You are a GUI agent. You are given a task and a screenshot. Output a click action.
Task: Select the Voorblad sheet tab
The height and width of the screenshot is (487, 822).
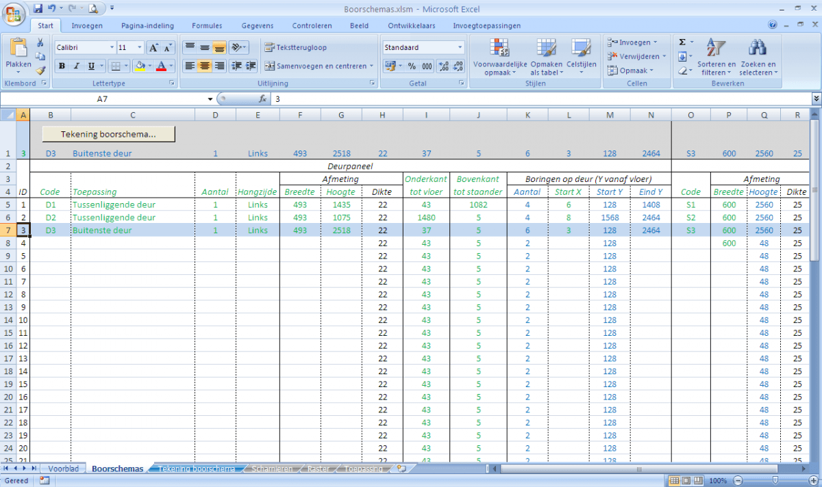pos(64,469)
